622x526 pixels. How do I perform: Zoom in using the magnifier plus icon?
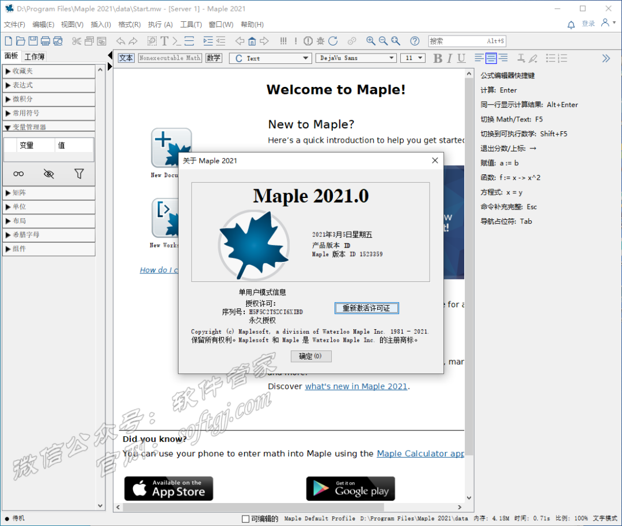[370, 41]
